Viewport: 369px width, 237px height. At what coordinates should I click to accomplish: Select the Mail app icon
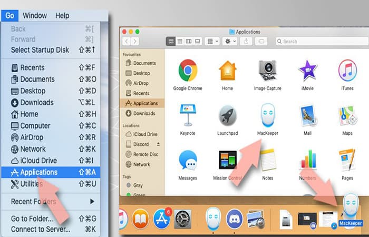308,115
